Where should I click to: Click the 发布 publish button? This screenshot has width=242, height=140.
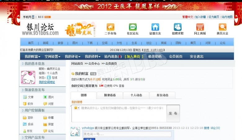pyautogui.click(x=173, y=113)
